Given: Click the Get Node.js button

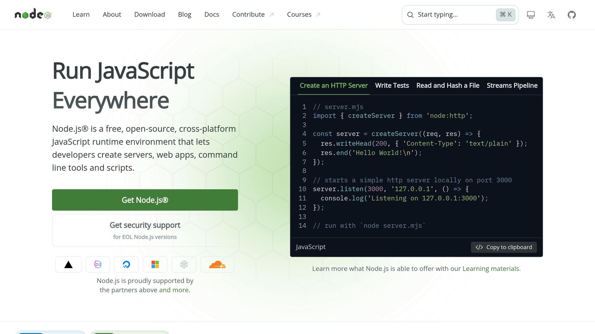Looking at the screenshot, I should pos(145,200).
